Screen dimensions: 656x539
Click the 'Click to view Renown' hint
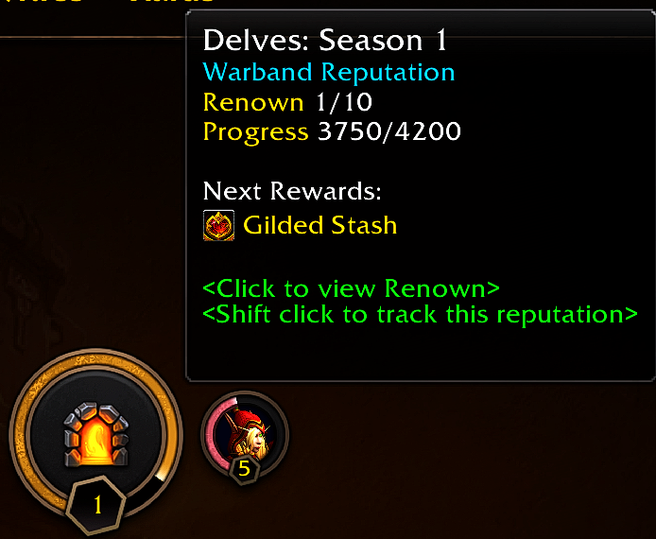point(351,288)
